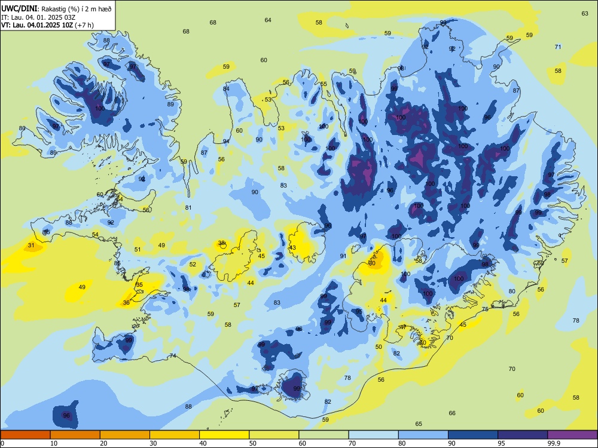Select the 95–99.9 navy legend swatch

(x=523, y=435)
